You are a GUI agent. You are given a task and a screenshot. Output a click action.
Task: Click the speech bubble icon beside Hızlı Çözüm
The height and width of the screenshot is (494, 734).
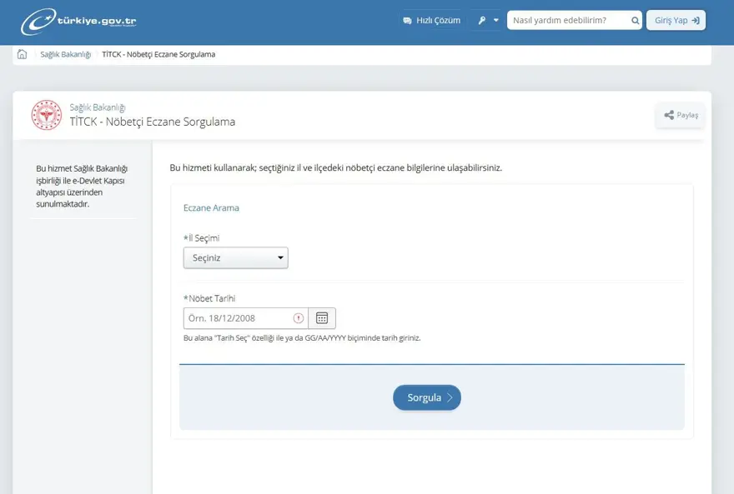pos(406,18)
